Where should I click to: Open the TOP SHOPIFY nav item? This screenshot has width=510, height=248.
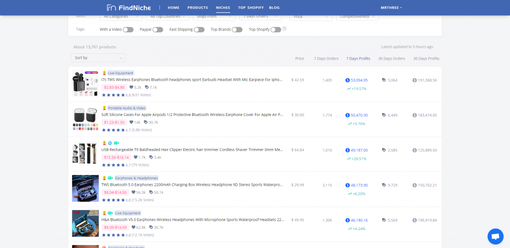(251, 7)
